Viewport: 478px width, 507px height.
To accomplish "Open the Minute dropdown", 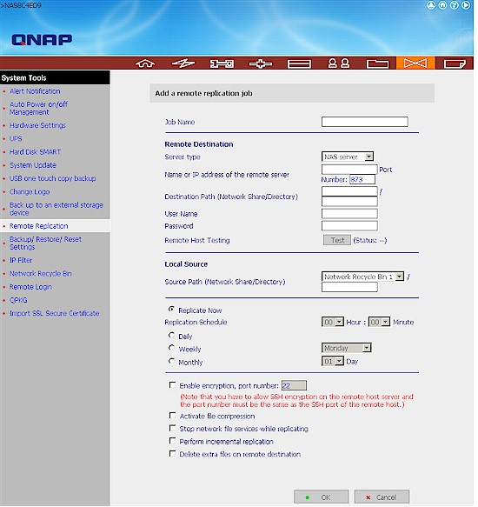I will pos(379,322).
